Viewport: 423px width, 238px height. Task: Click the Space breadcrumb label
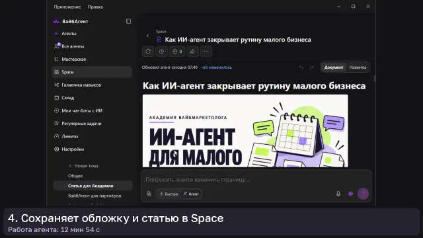point(161,32)
